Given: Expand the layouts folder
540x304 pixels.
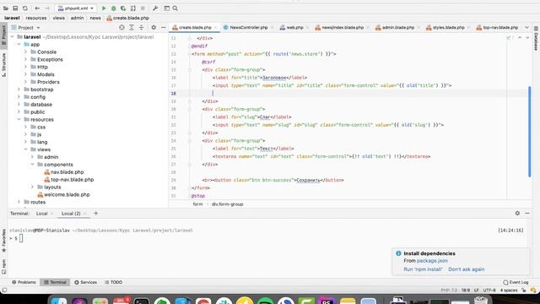Looking at the screenshot, I should point(32,187).
